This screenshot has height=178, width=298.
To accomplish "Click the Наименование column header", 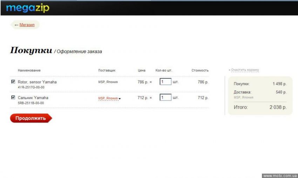I will [29, 70].
